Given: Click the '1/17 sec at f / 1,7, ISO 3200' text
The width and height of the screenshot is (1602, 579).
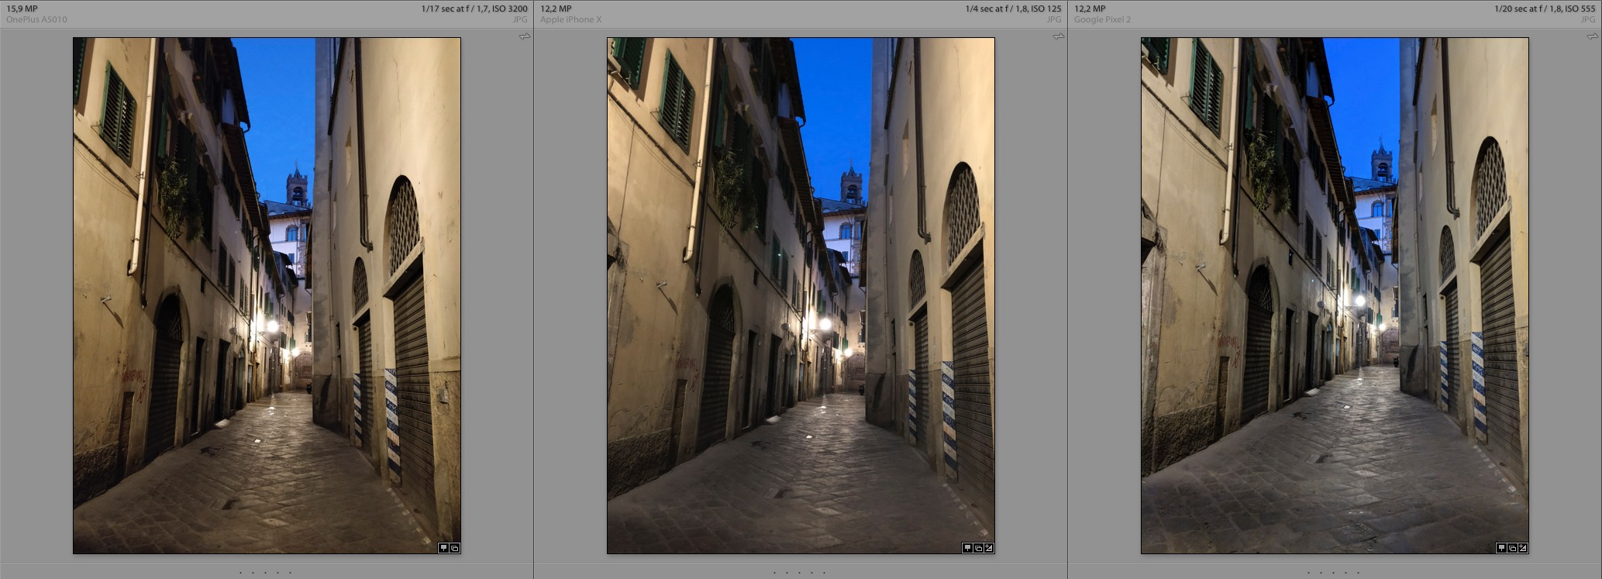Looking at the screenshot, I should click(474, 9).
